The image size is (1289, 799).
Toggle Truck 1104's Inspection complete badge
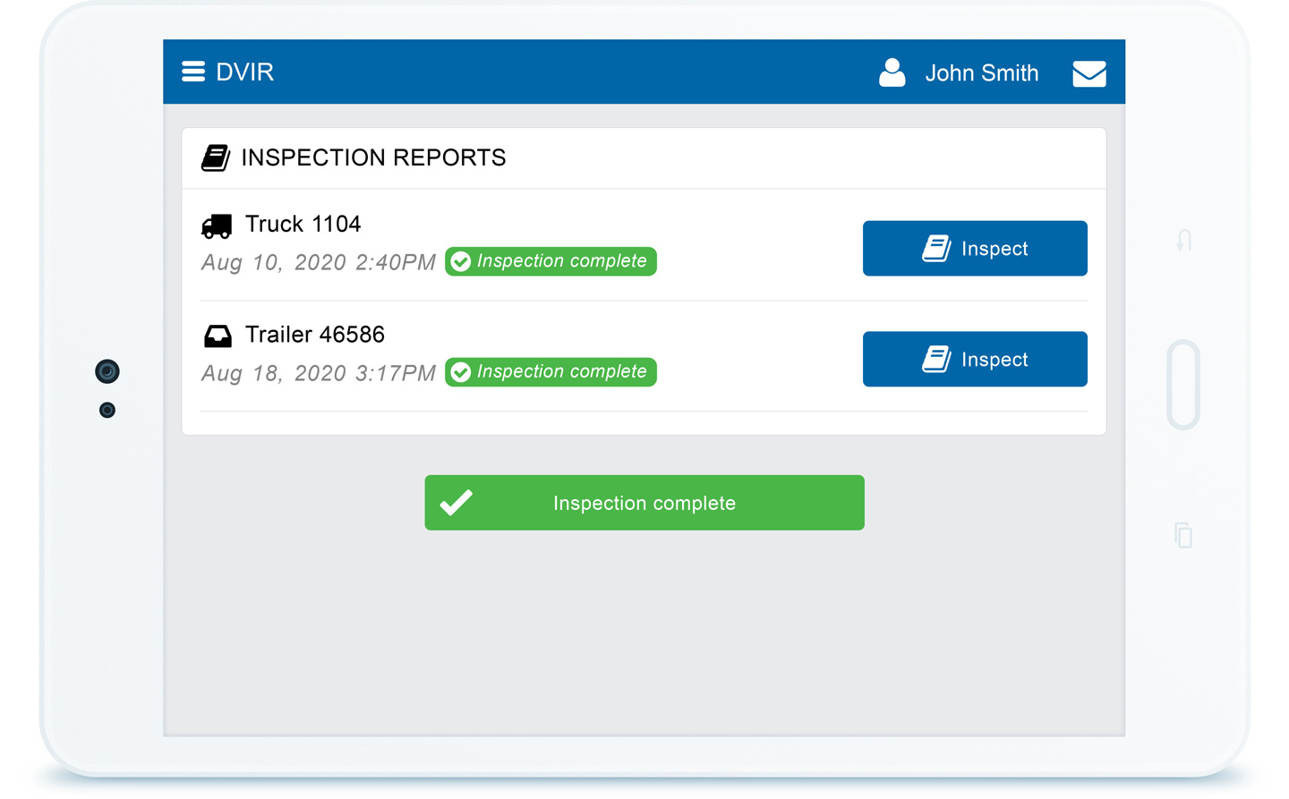point(550,261)
